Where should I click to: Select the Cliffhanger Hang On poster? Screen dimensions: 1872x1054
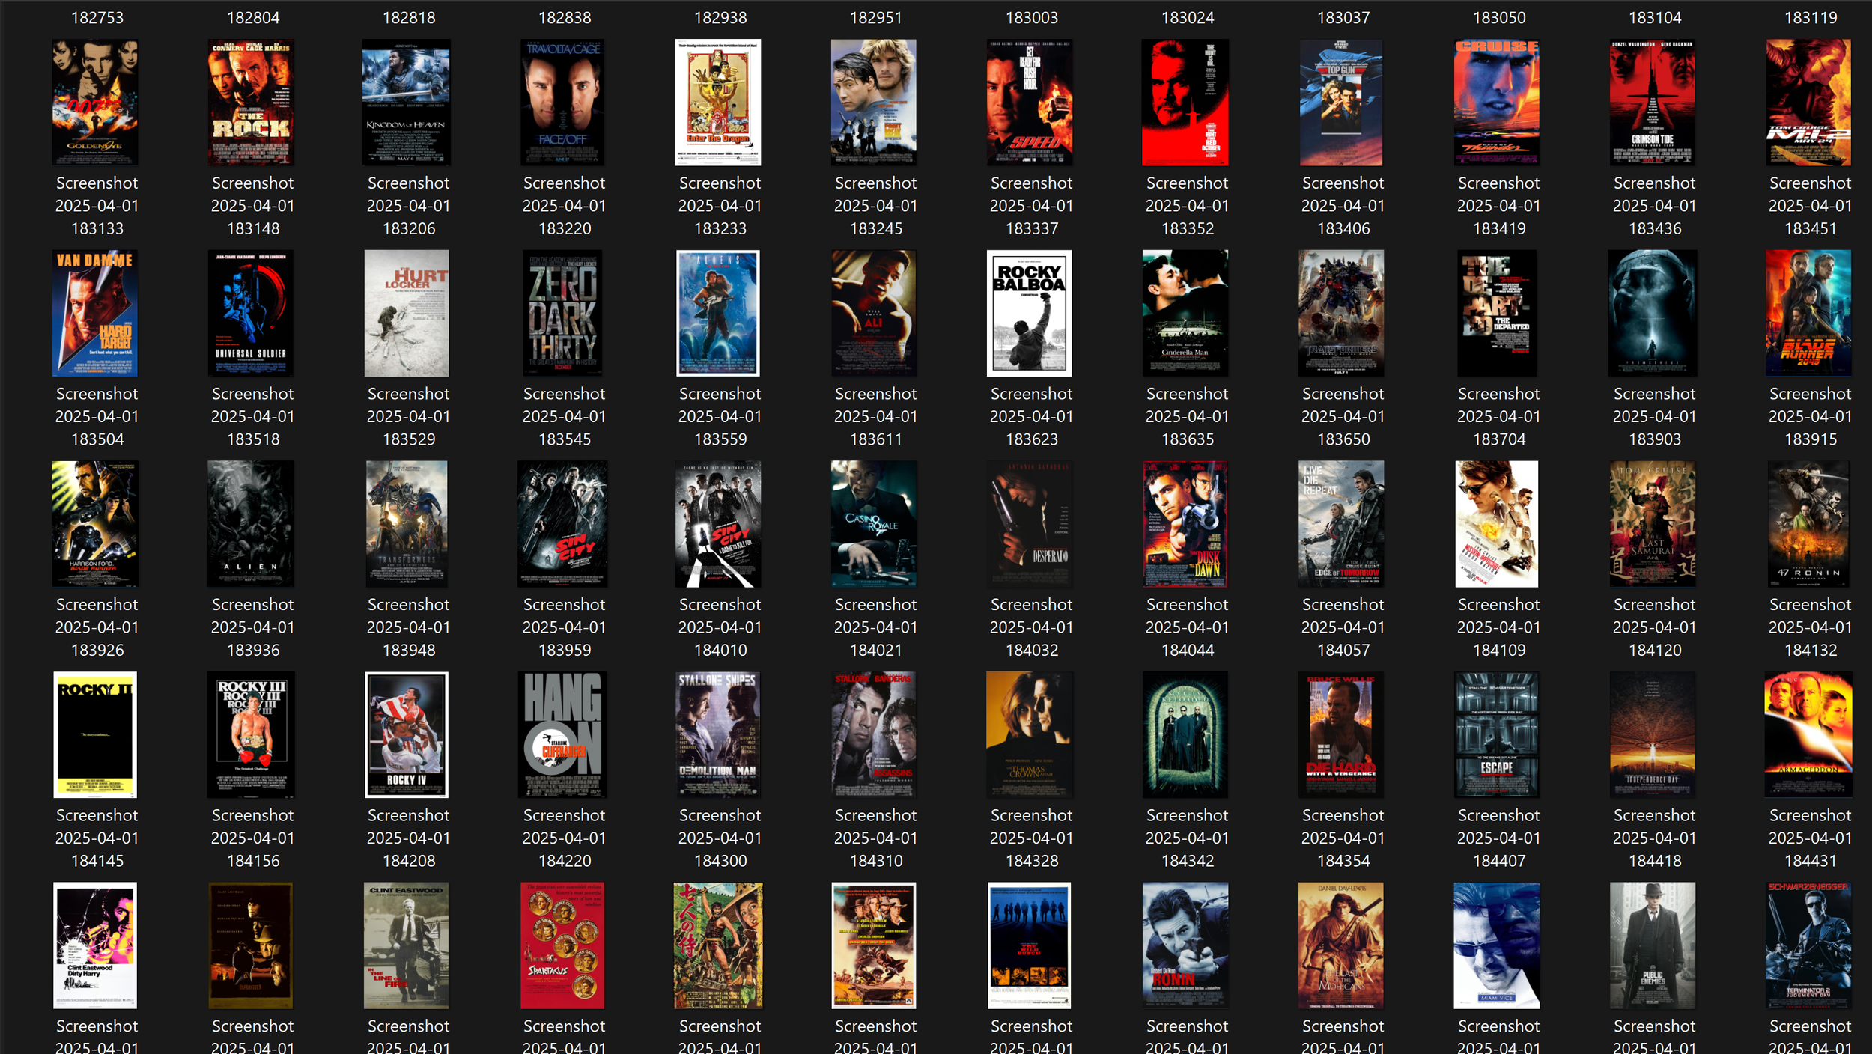pos(562,734)
